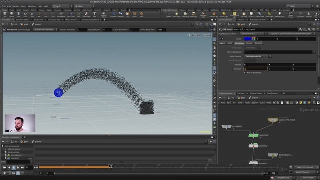This screenshot has width=320, height=180.
Task: Add a Camera from the shelf
Action: (169, 14)
